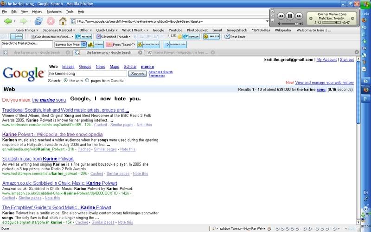The height and width of the screenshot is (232, 371).
Task: Pause the song in the iTunes mini player
Action: [x=289, y=16]
